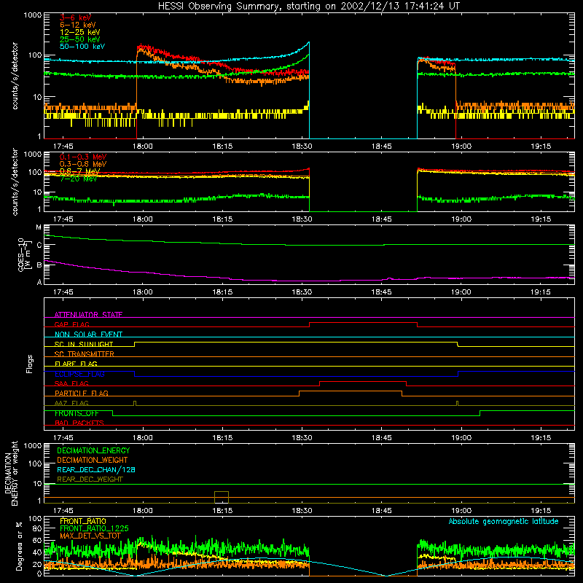
Task: Click the Degrees or % axis label
Action: point(19,546)
